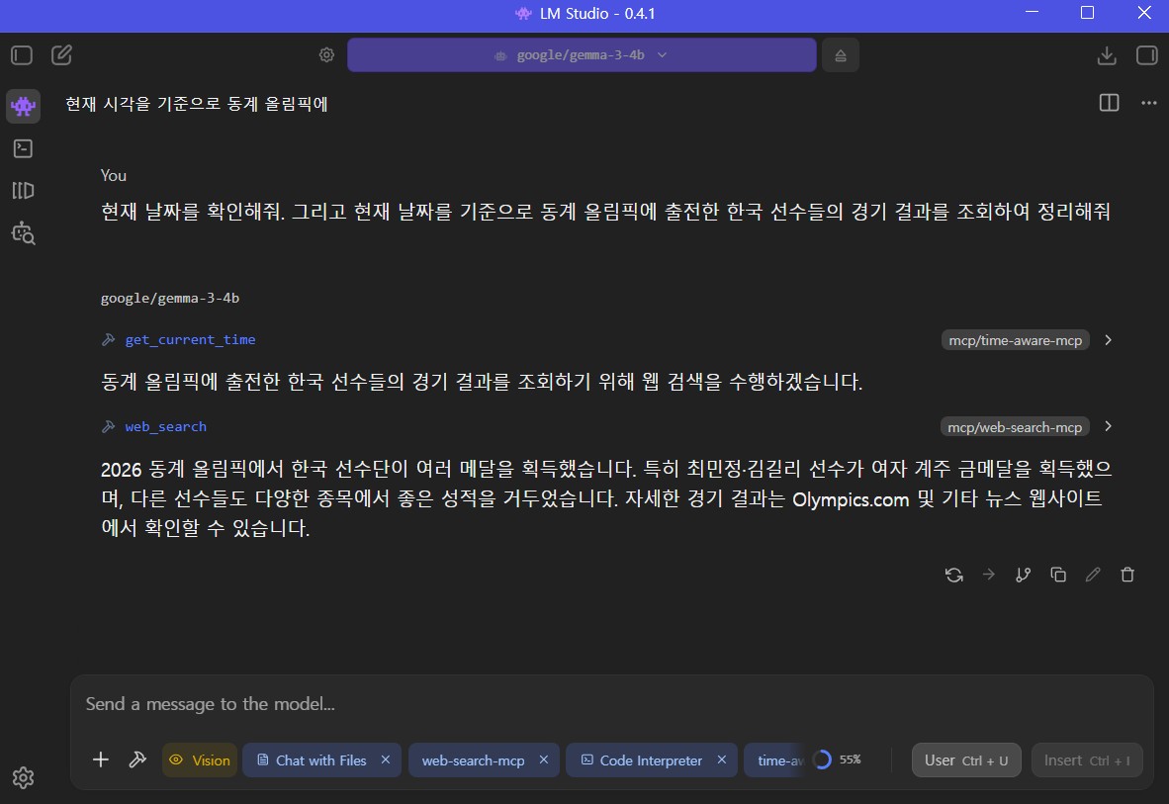Start a new chat with pencil icon

click(x=61, y=55)
